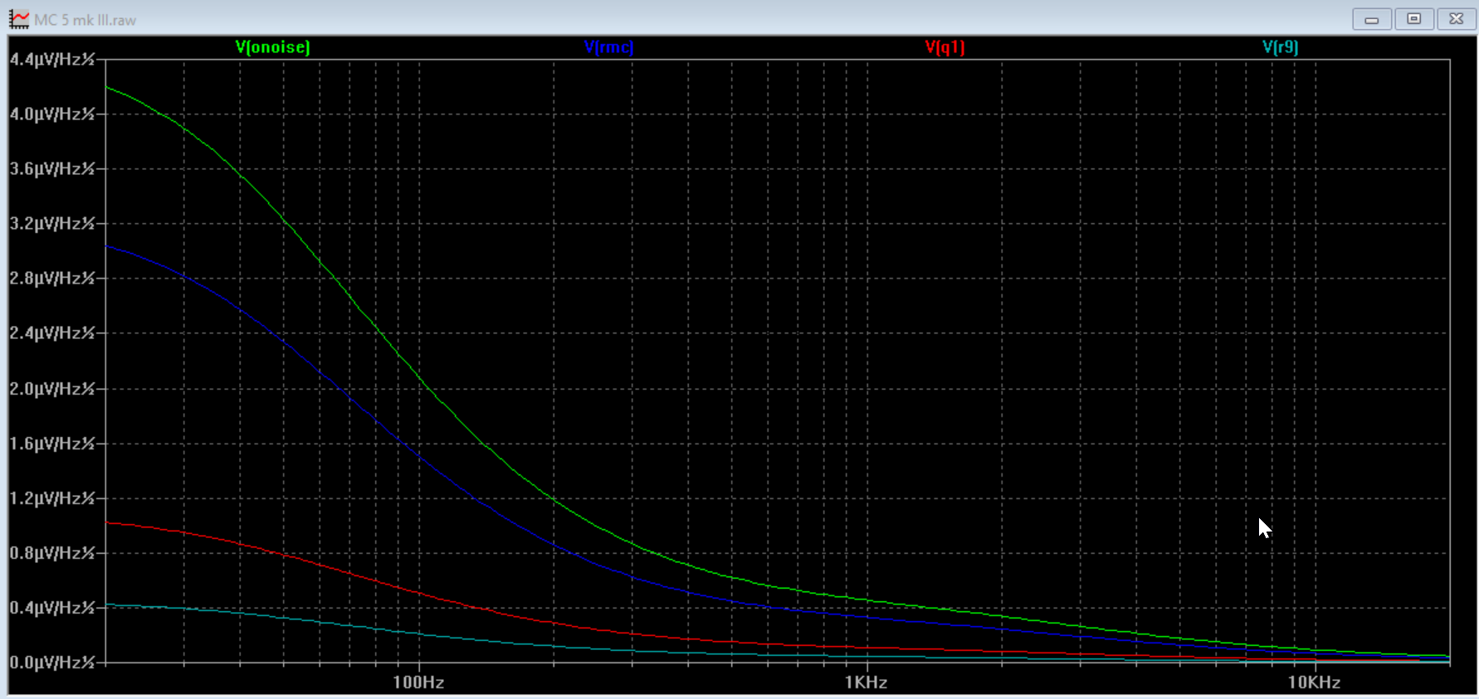Click the 1KHz frequency axis label
Viewport: 1479px width, 699px height.
(x=866, y=682)
